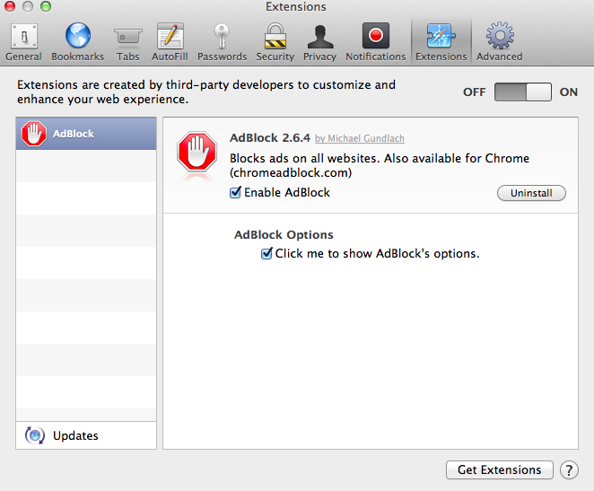Show the Passwords preferences pane
Screen dimensions: 594x491
222,41
